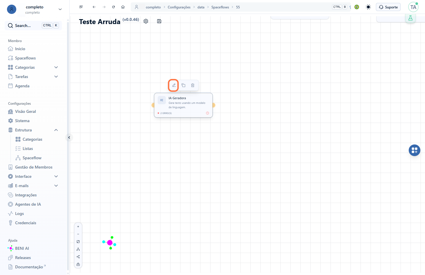Open the test flask panel
The width and height of the screenshot is (425, 275).
click(410, 18)
